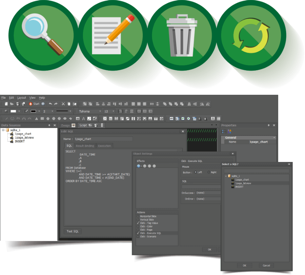This screenshot has width=305, height=275.
Task: Uncheck the Click - Tag Value action
Action: coord(138,223)
